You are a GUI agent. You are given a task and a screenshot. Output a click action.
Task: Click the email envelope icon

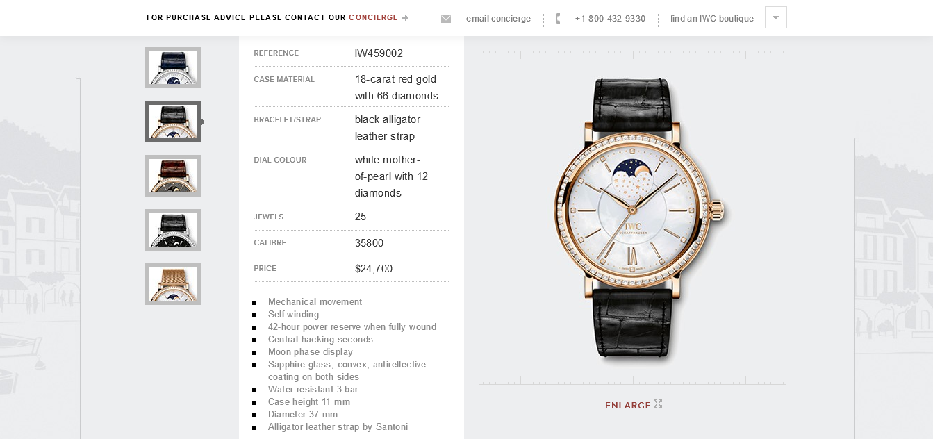pos(446,19)
